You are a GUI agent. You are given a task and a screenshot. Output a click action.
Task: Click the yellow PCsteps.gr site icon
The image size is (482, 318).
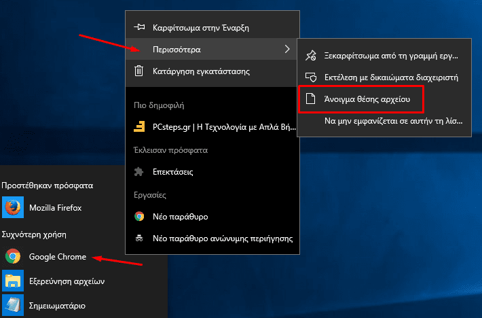pos(139,126)
